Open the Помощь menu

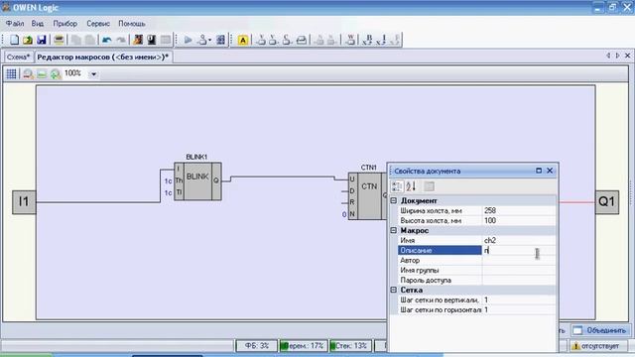[132, 24]
